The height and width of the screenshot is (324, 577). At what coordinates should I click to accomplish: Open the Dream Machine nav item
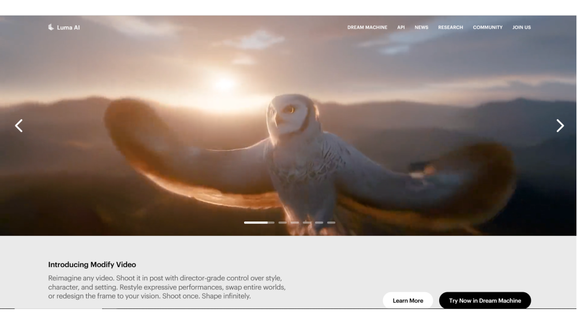tap(367, 28)
